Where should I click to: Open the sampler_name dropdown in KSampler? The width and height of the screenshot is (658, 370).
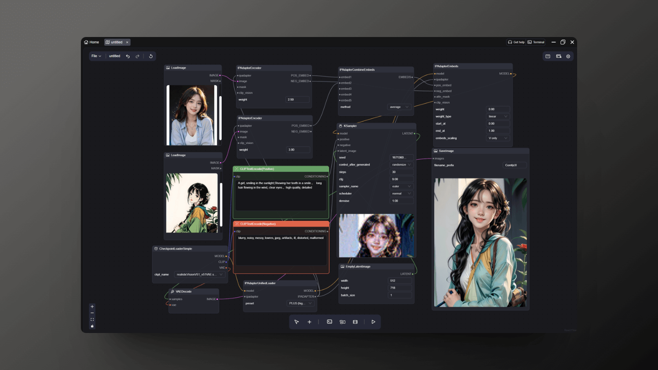tap(401, 186)
